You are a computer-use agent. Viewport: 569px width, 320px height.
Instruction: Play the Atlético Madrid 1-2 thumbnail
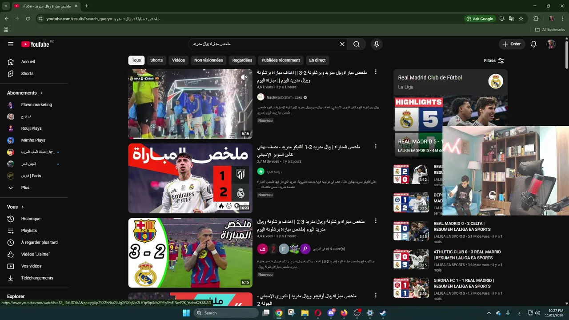click(x=190, y=178)
